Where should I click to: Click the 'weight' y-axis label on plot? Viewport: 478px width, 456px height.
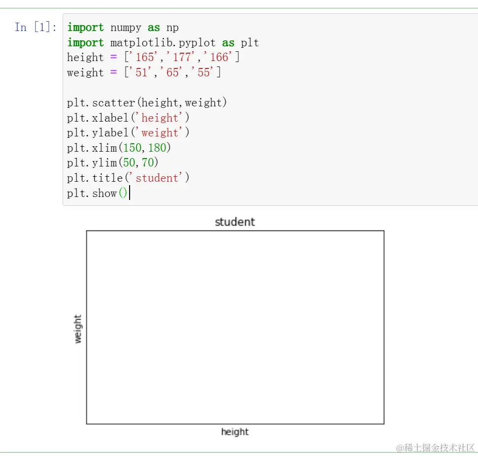point(78,329)
